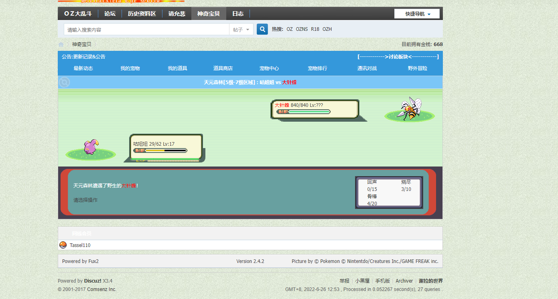Click the 公告:更新记录&公告 announcement link
This screenshot has width=558, height=299.
pyautogui.click(x=83, y=57)
